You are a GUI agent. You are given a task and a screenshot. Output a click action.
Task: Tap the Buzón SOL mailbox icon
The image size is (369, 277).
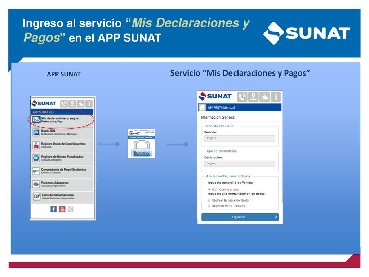tap(36, 133)
